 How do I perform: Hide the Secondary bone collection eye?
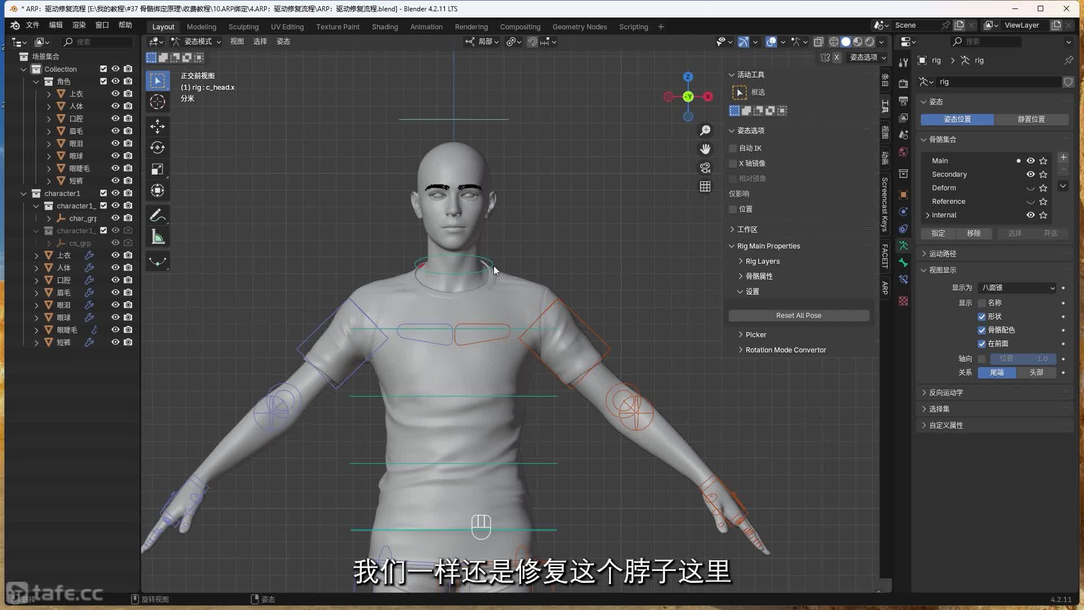[x=1030, y=174]
